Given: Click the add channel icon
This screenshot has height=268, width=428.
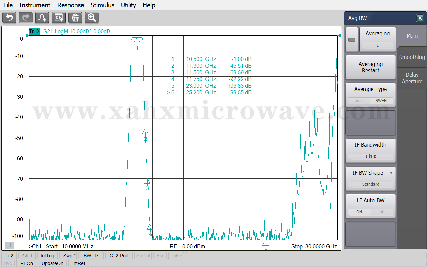Looking at the screenshot, I should pos(59,18).
